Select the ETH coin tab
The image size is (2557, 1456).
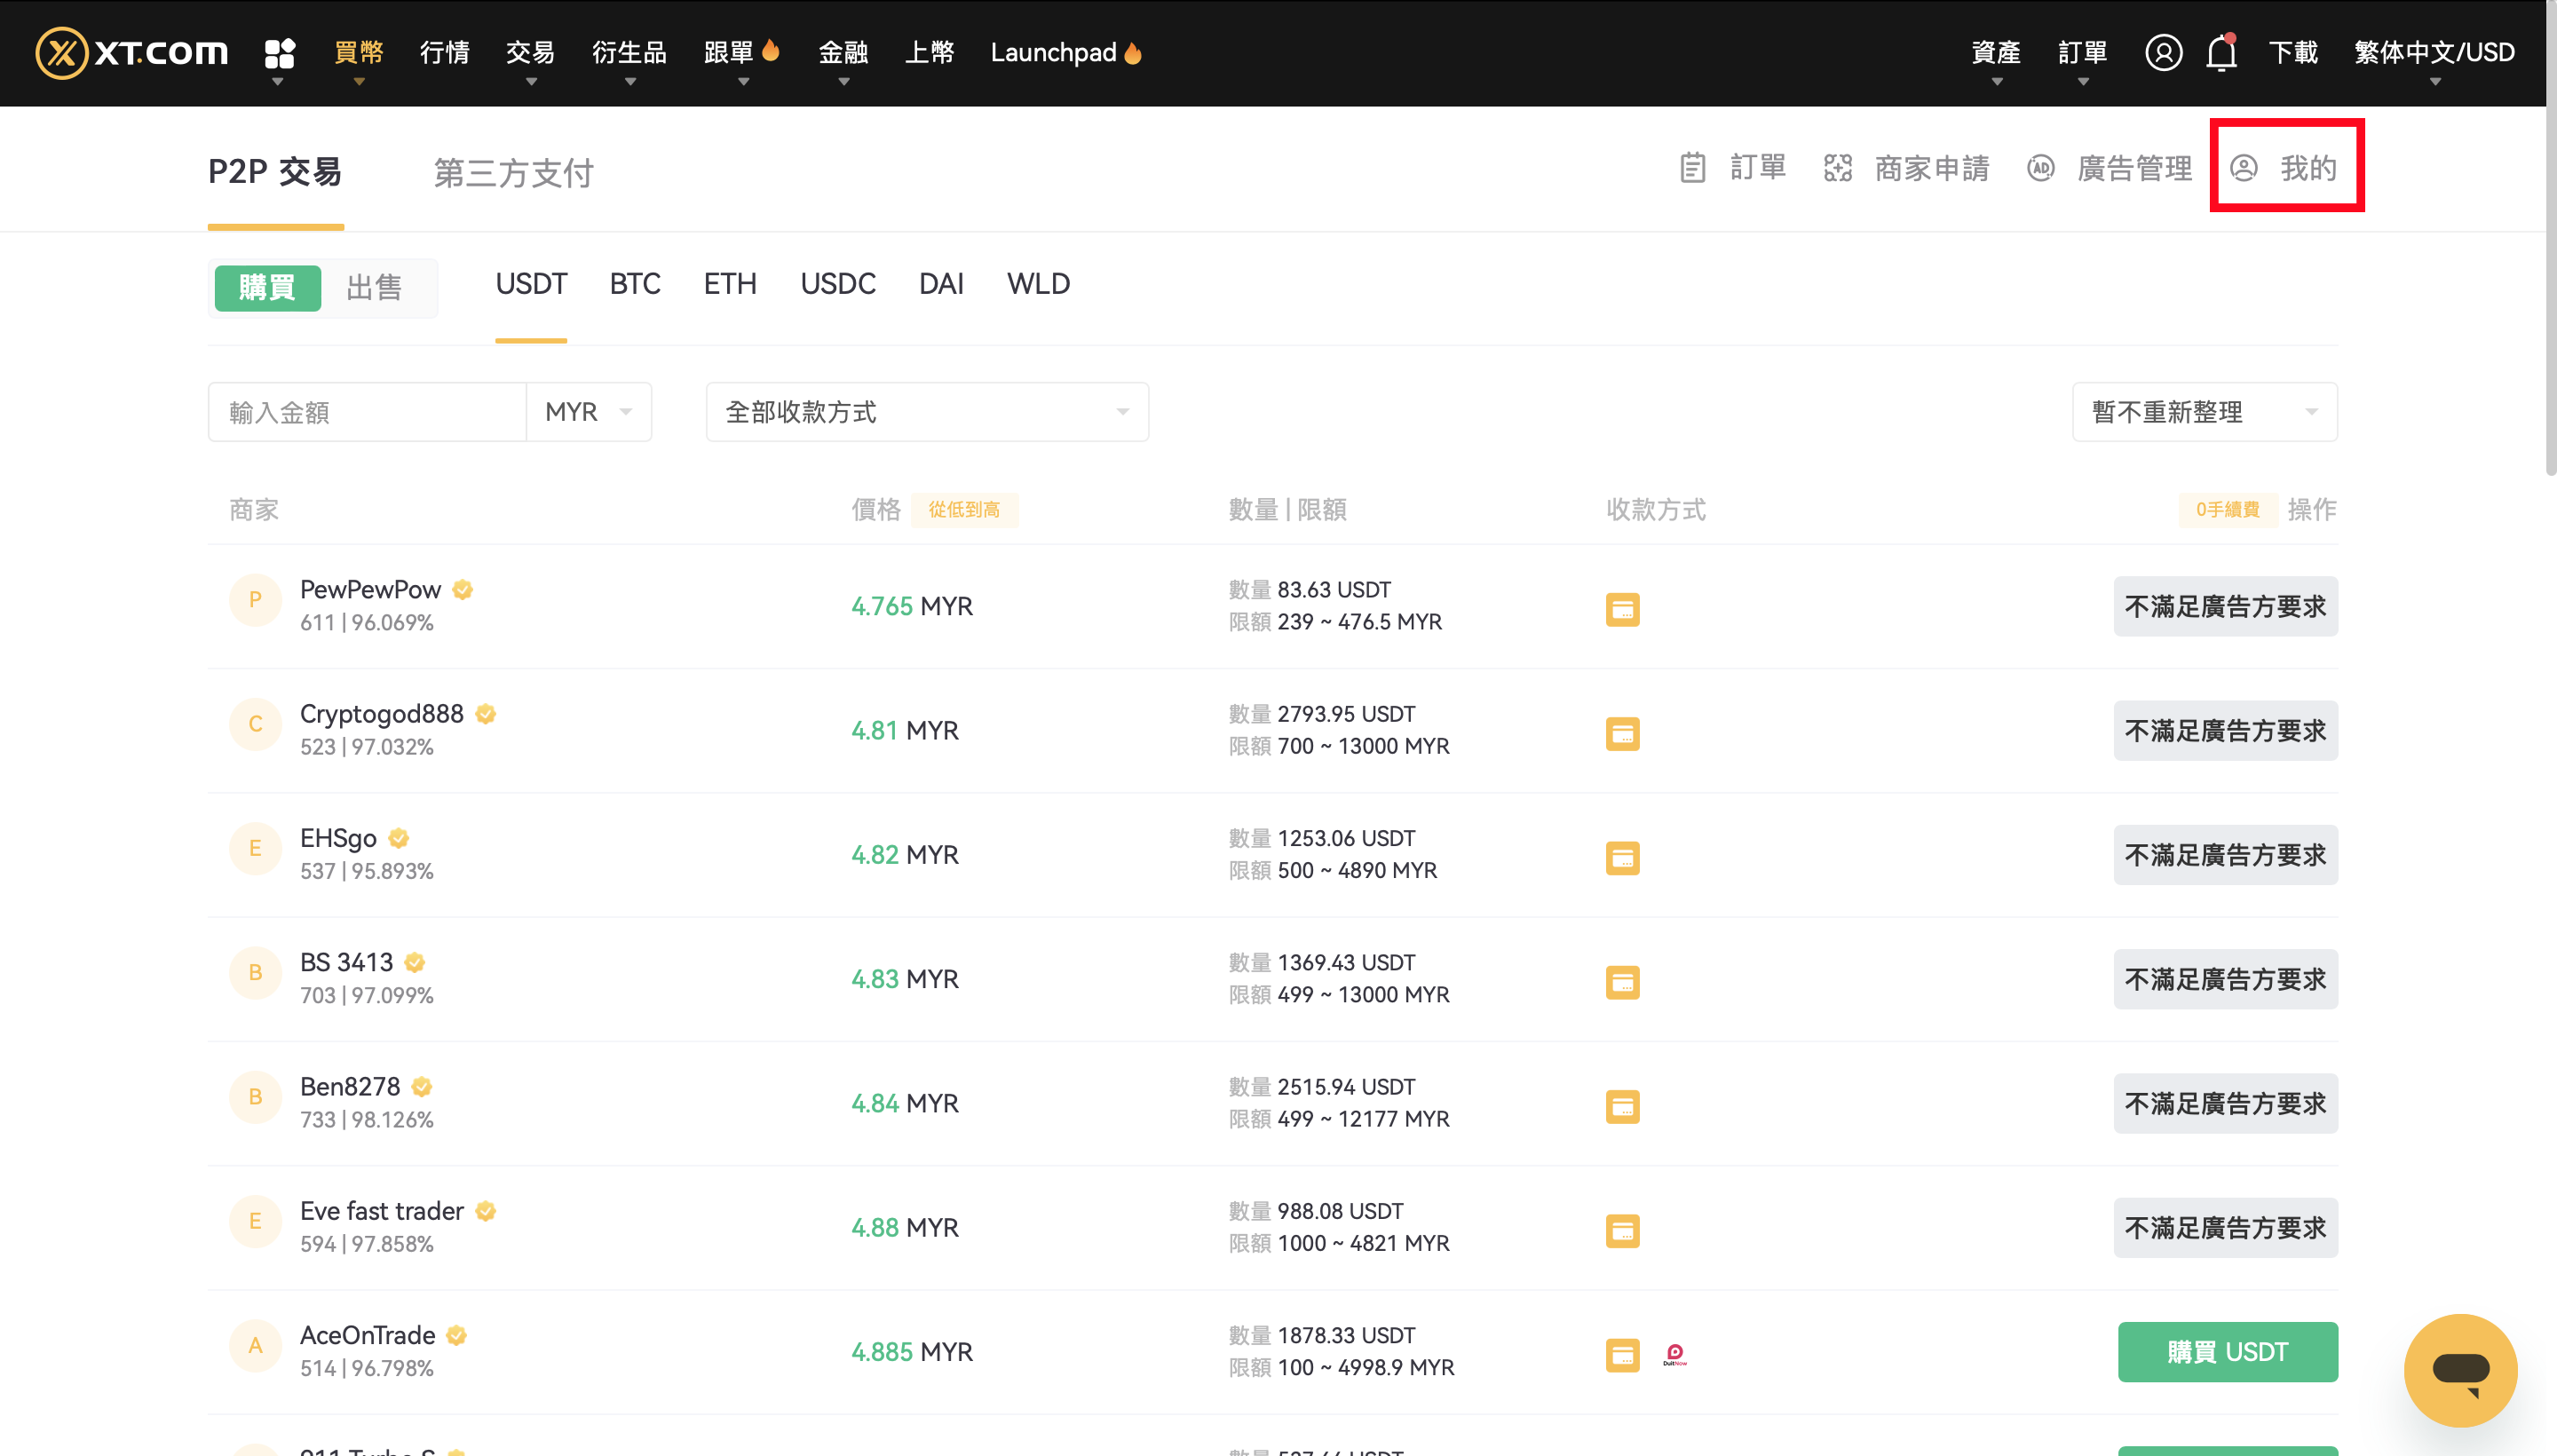[730, 284]
